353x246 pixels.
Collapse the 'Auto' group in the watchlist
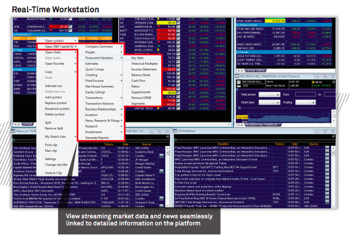[x=14, y=69]
